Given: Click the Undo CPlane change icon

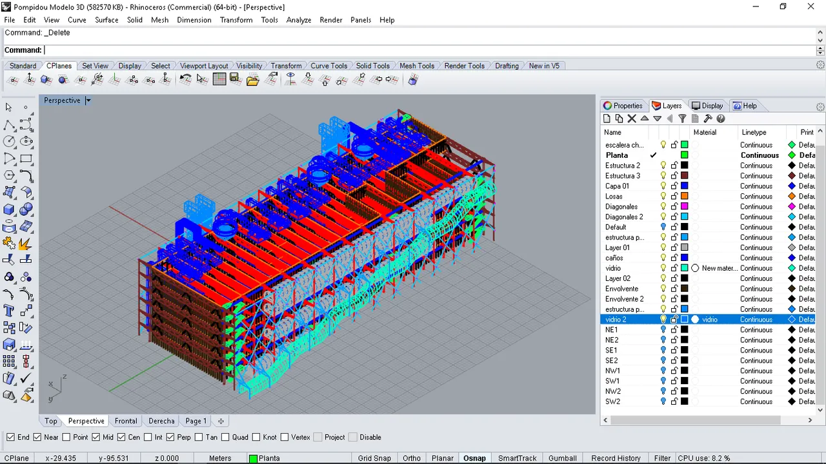Looking at the screenshot, I should point(185,79).
